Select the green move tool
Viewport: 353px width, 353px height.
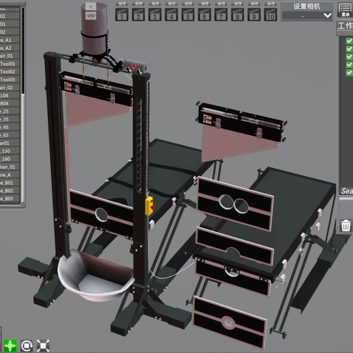tap(10, 346)
